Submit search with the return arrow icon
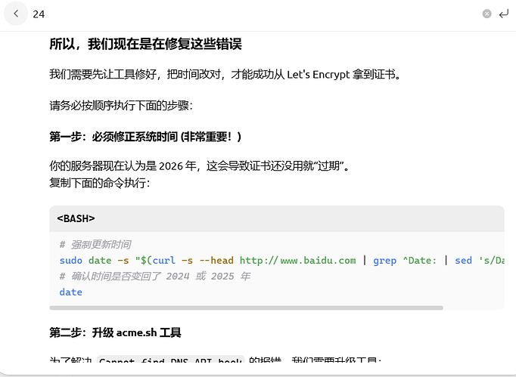 tap(504, 14)
